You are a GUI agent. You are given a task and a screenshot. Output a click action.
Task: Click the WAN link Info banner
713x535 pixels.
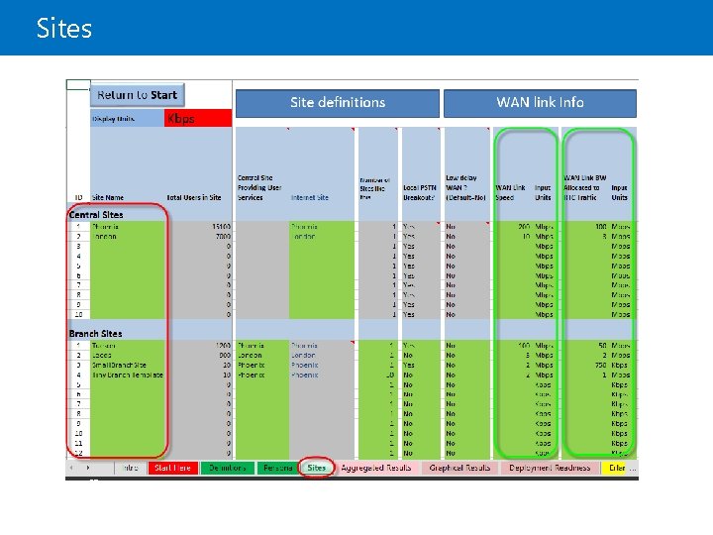coord(540,103)
